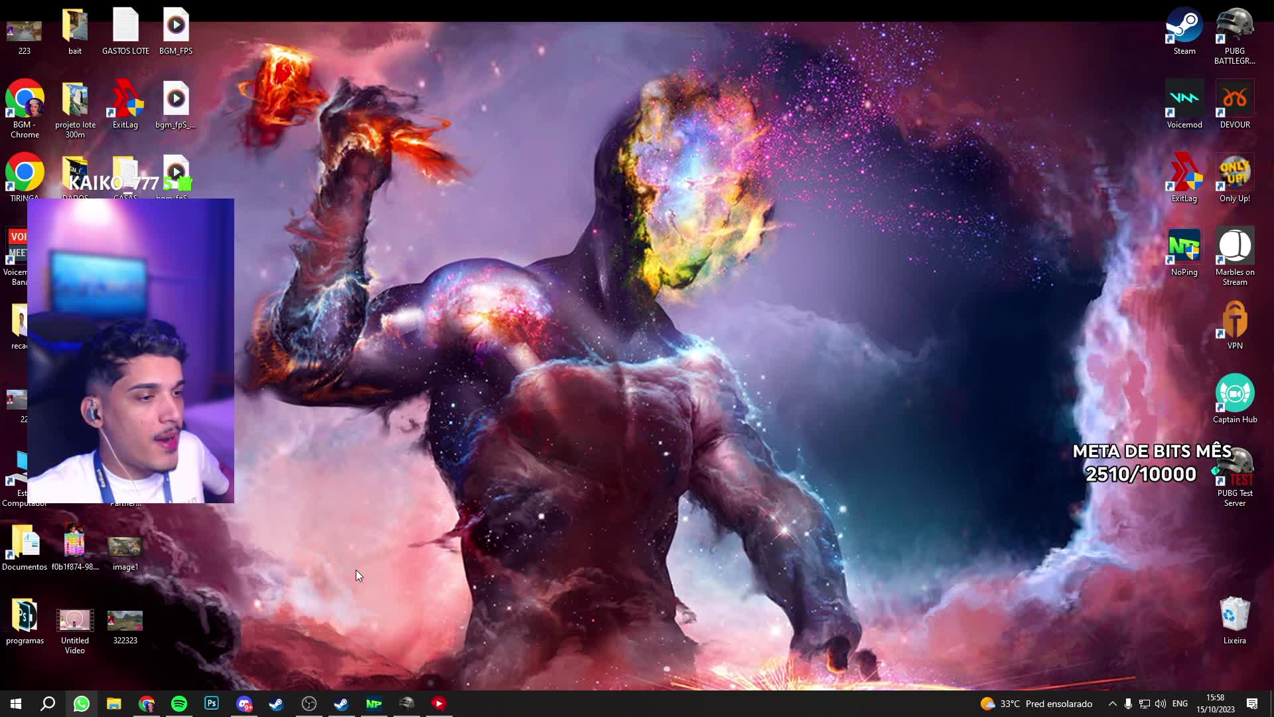Screen dimensions: 1274x717
Task: Open WhatsApp from the taskbar
Action: point(81,704)
